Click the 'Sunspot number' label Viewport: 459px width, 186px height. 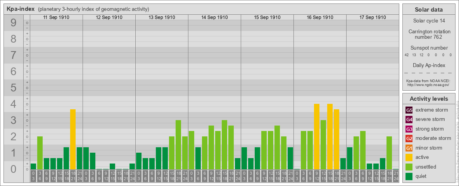click(x=428, y=48)
